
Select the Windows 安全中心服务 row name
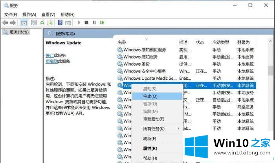[145, 71]
